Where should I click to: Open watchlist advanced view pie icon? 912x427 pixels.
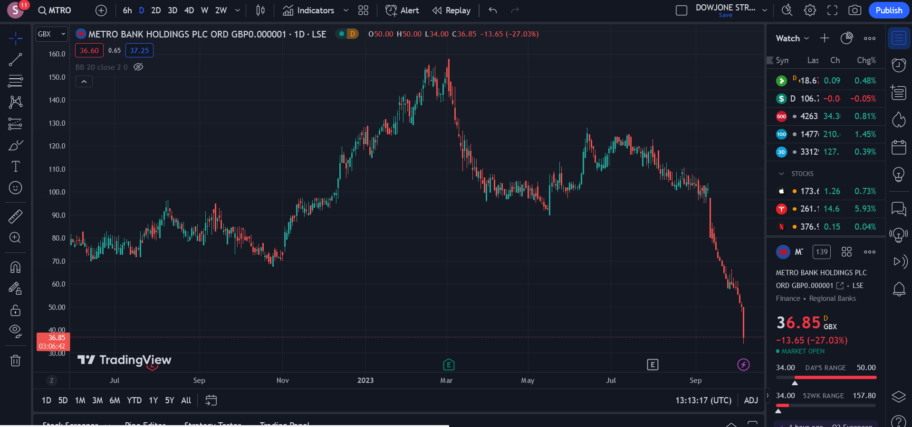coord(847,38)
